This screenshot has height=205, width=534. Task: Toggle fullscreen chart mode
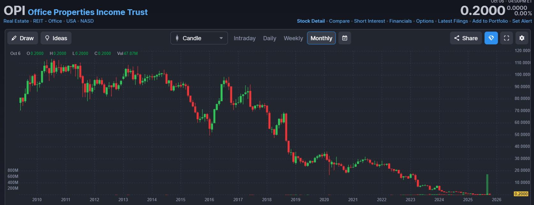[507, 38]
